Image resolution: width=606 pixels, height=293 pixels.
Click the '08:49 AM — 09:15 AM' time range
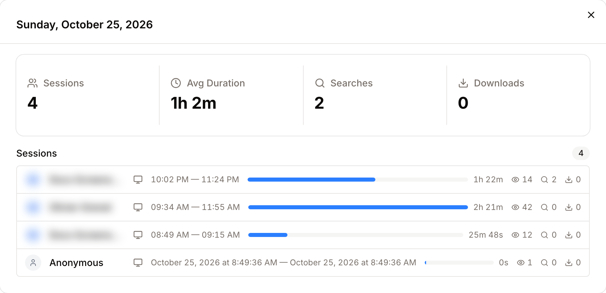(195, 235)
